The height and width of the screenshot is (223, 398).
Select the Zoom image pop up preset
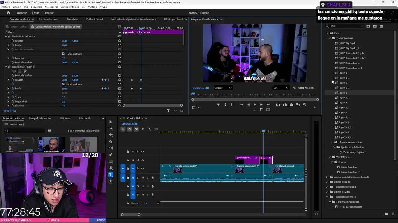(x=353, y=152)
